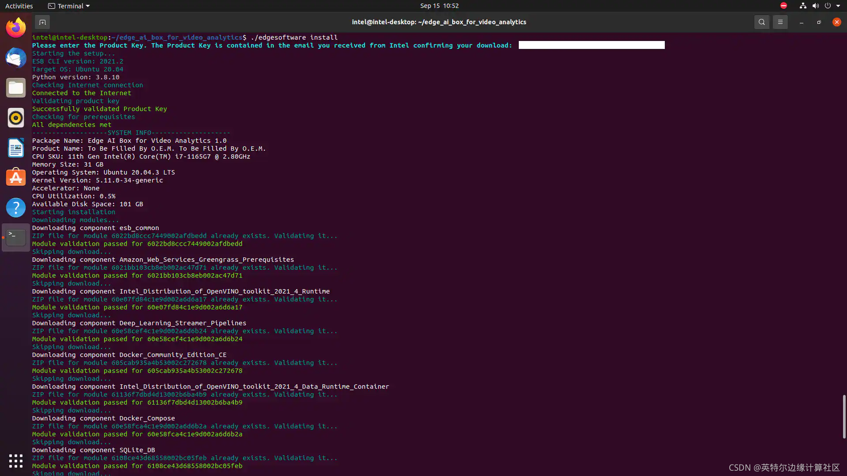This screenshot has height=476, width=847.
Task: Click the 'All dependencies met' line
Action: [x=71, y=125]
